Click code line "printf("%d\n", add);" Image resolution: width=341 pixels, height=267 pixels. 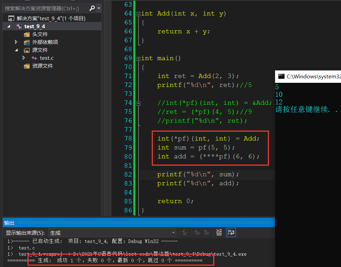(198, 183)
